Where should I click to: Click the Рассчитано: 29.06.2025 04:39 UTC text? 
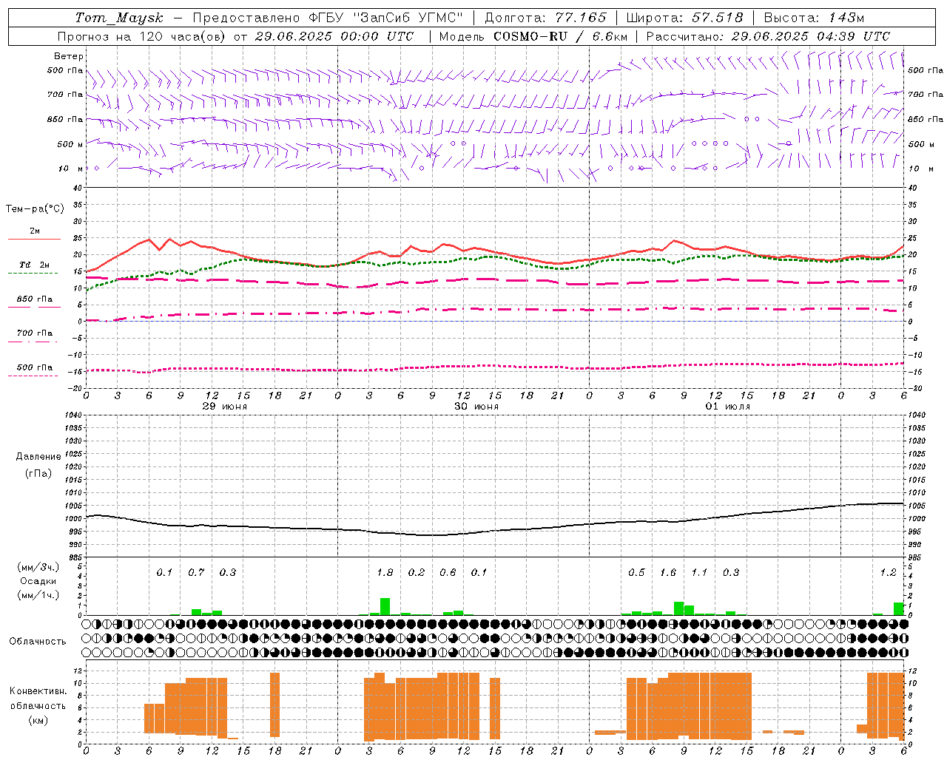pos(768,36)
